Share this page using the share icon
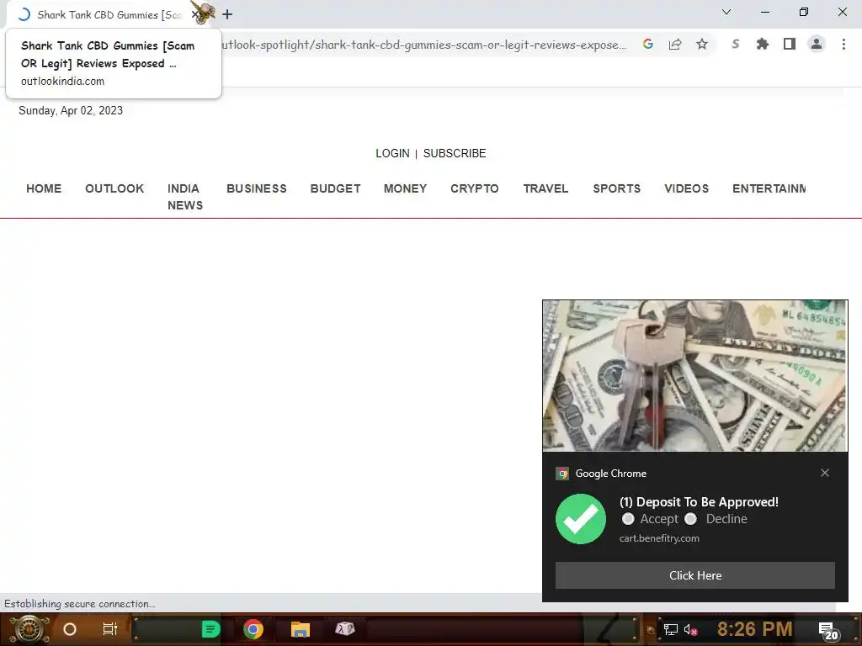862x646 pixels. tap(675, 44)
